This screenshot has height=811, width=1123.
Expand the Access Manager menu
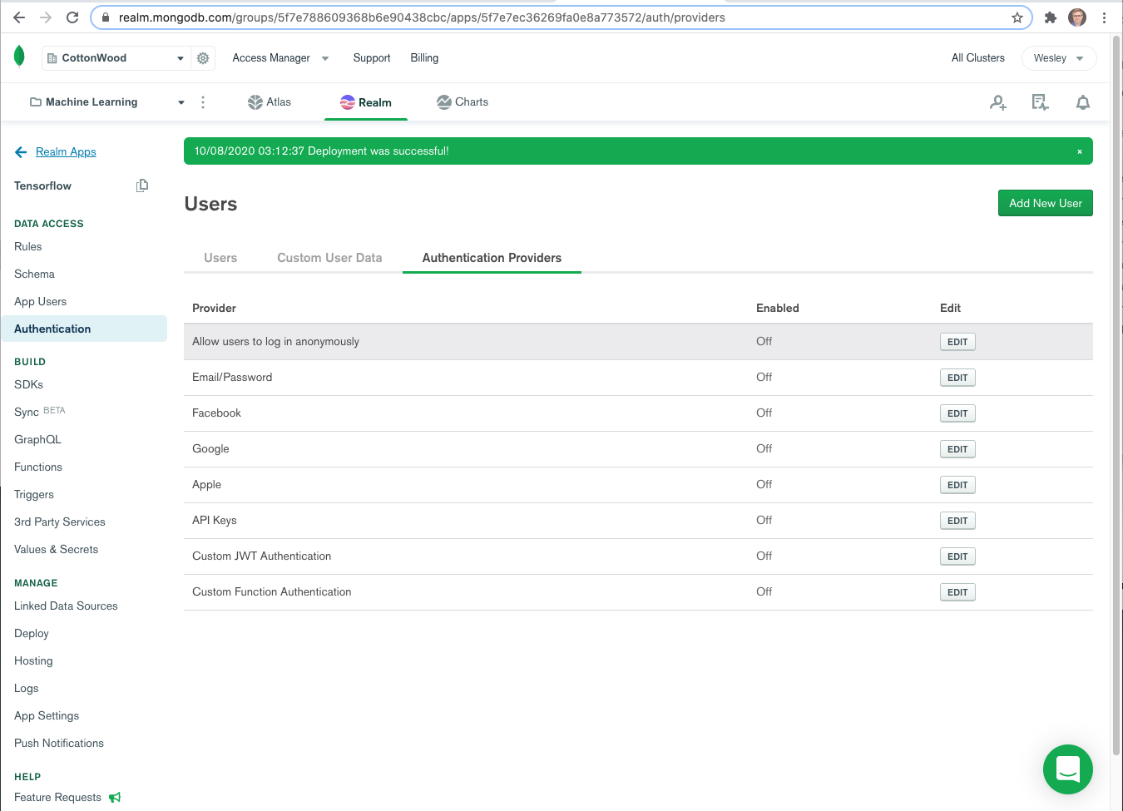click(x=280, y=58)
